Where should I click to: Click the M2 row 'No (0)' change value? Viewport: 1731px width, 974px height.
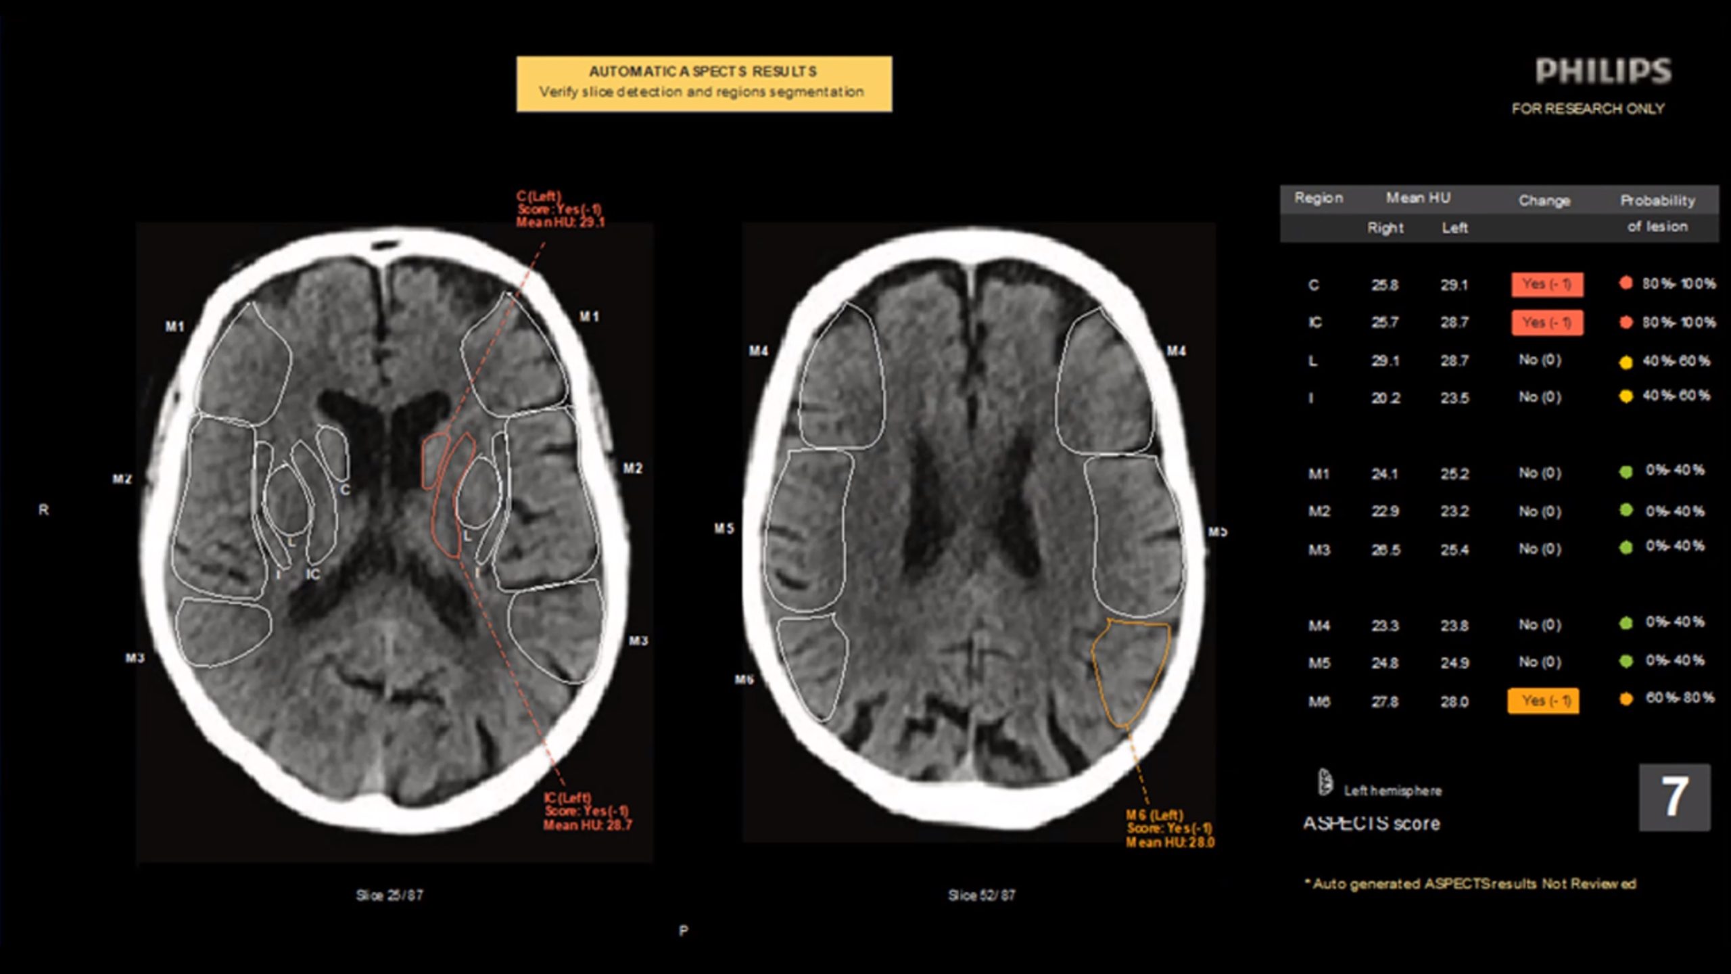point(1540,511)
